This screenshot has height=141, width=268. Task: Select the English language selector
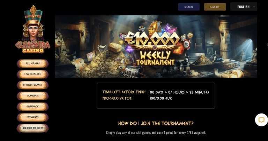243,7
